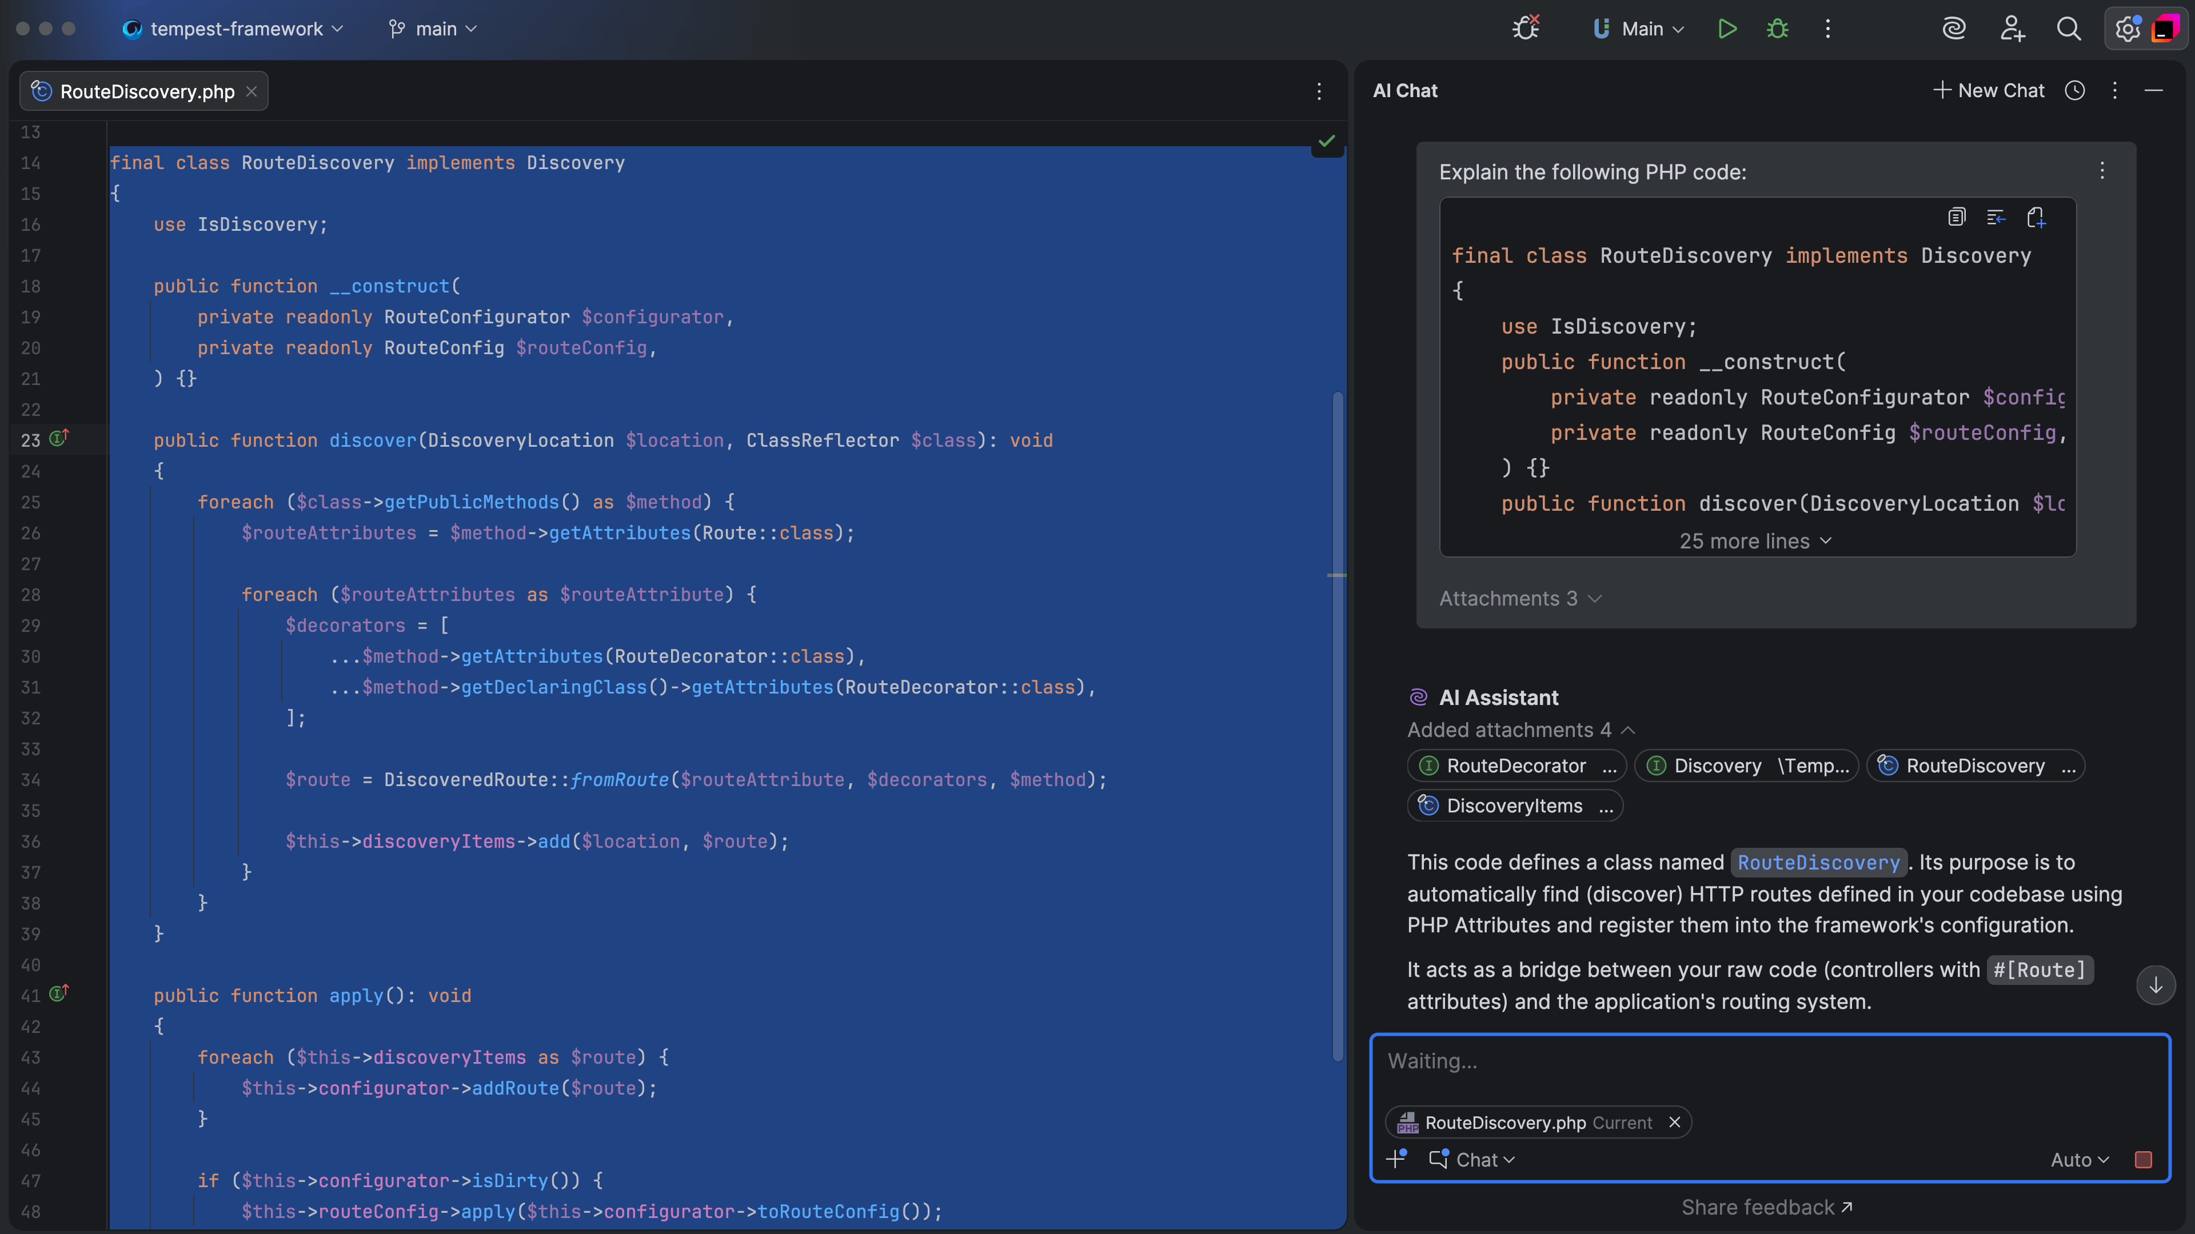Start debugging with the Debug bug icon

(1778, 28)
